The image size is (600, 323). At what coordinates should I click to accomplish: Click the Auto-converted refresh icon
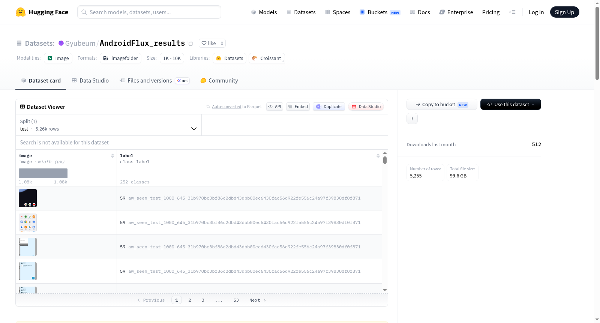coord(208,107)
